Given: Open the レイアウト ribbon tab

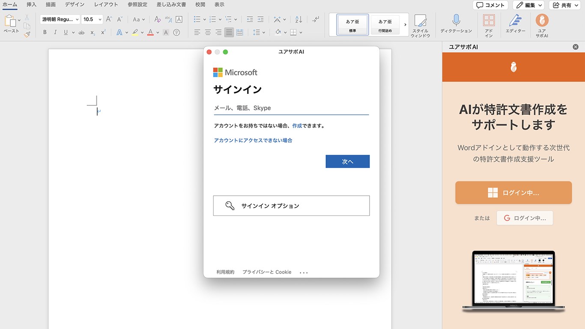Looking at the screenshot, I should [x=106, y=5].
